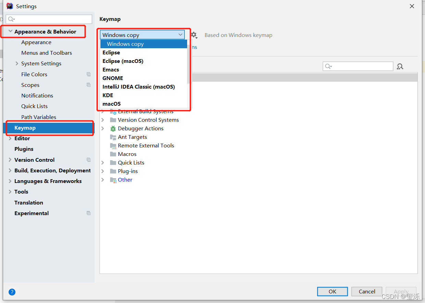Expand the Build, Execution, Deployment section
Image resolution: width=425 pixels, height=303 pixels.
click(10, 170)
